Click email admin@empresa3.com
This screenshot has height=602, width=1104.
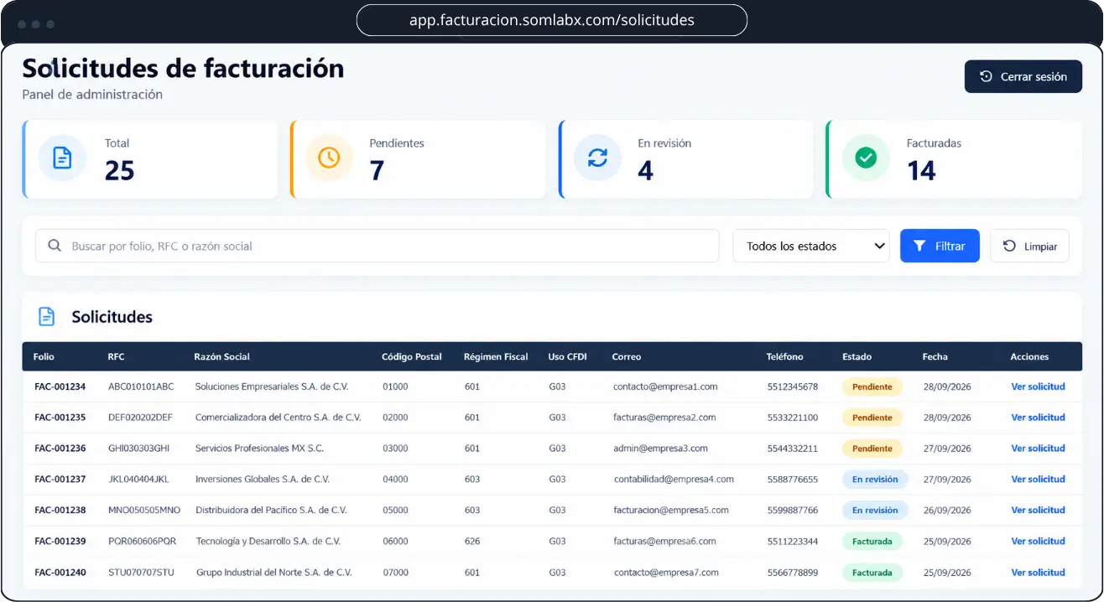(660, 449)
